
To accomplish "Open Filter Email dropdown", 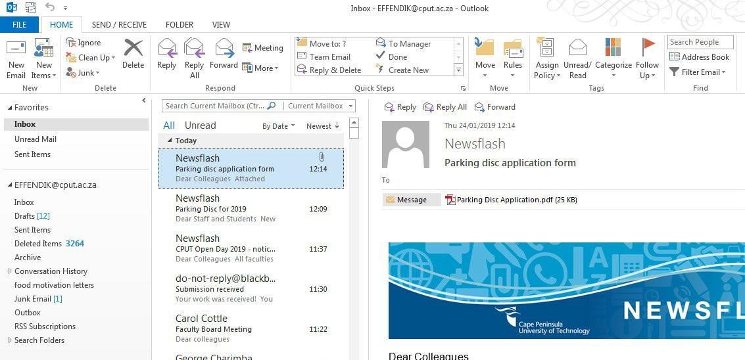I will (x=698, y=72).
